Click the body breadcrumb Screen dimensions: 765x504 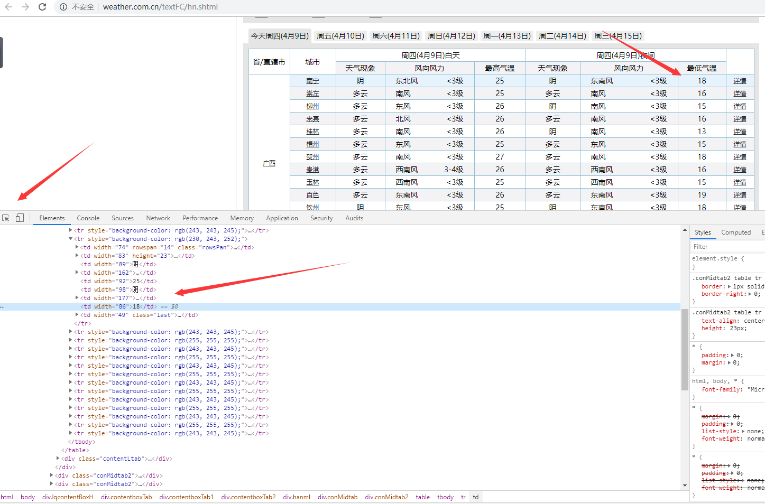click(x=27, y=497)
